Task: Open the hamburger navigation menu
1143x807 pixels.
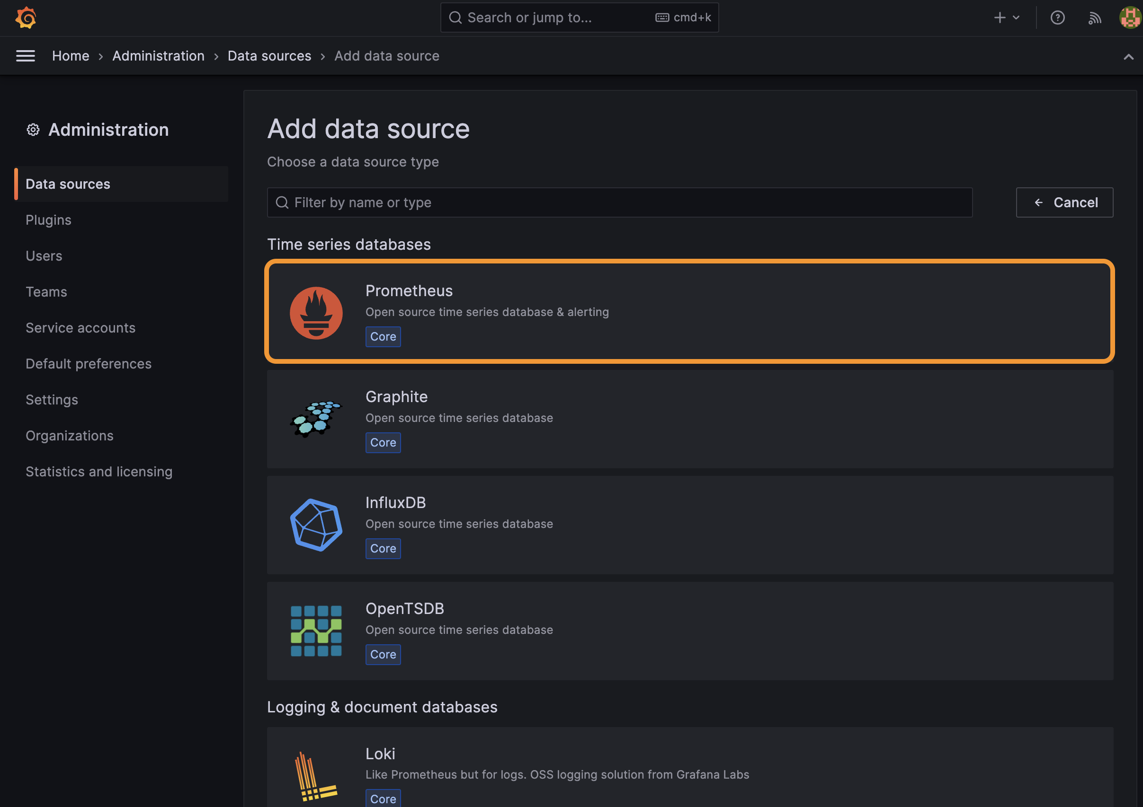Action: 26,56
